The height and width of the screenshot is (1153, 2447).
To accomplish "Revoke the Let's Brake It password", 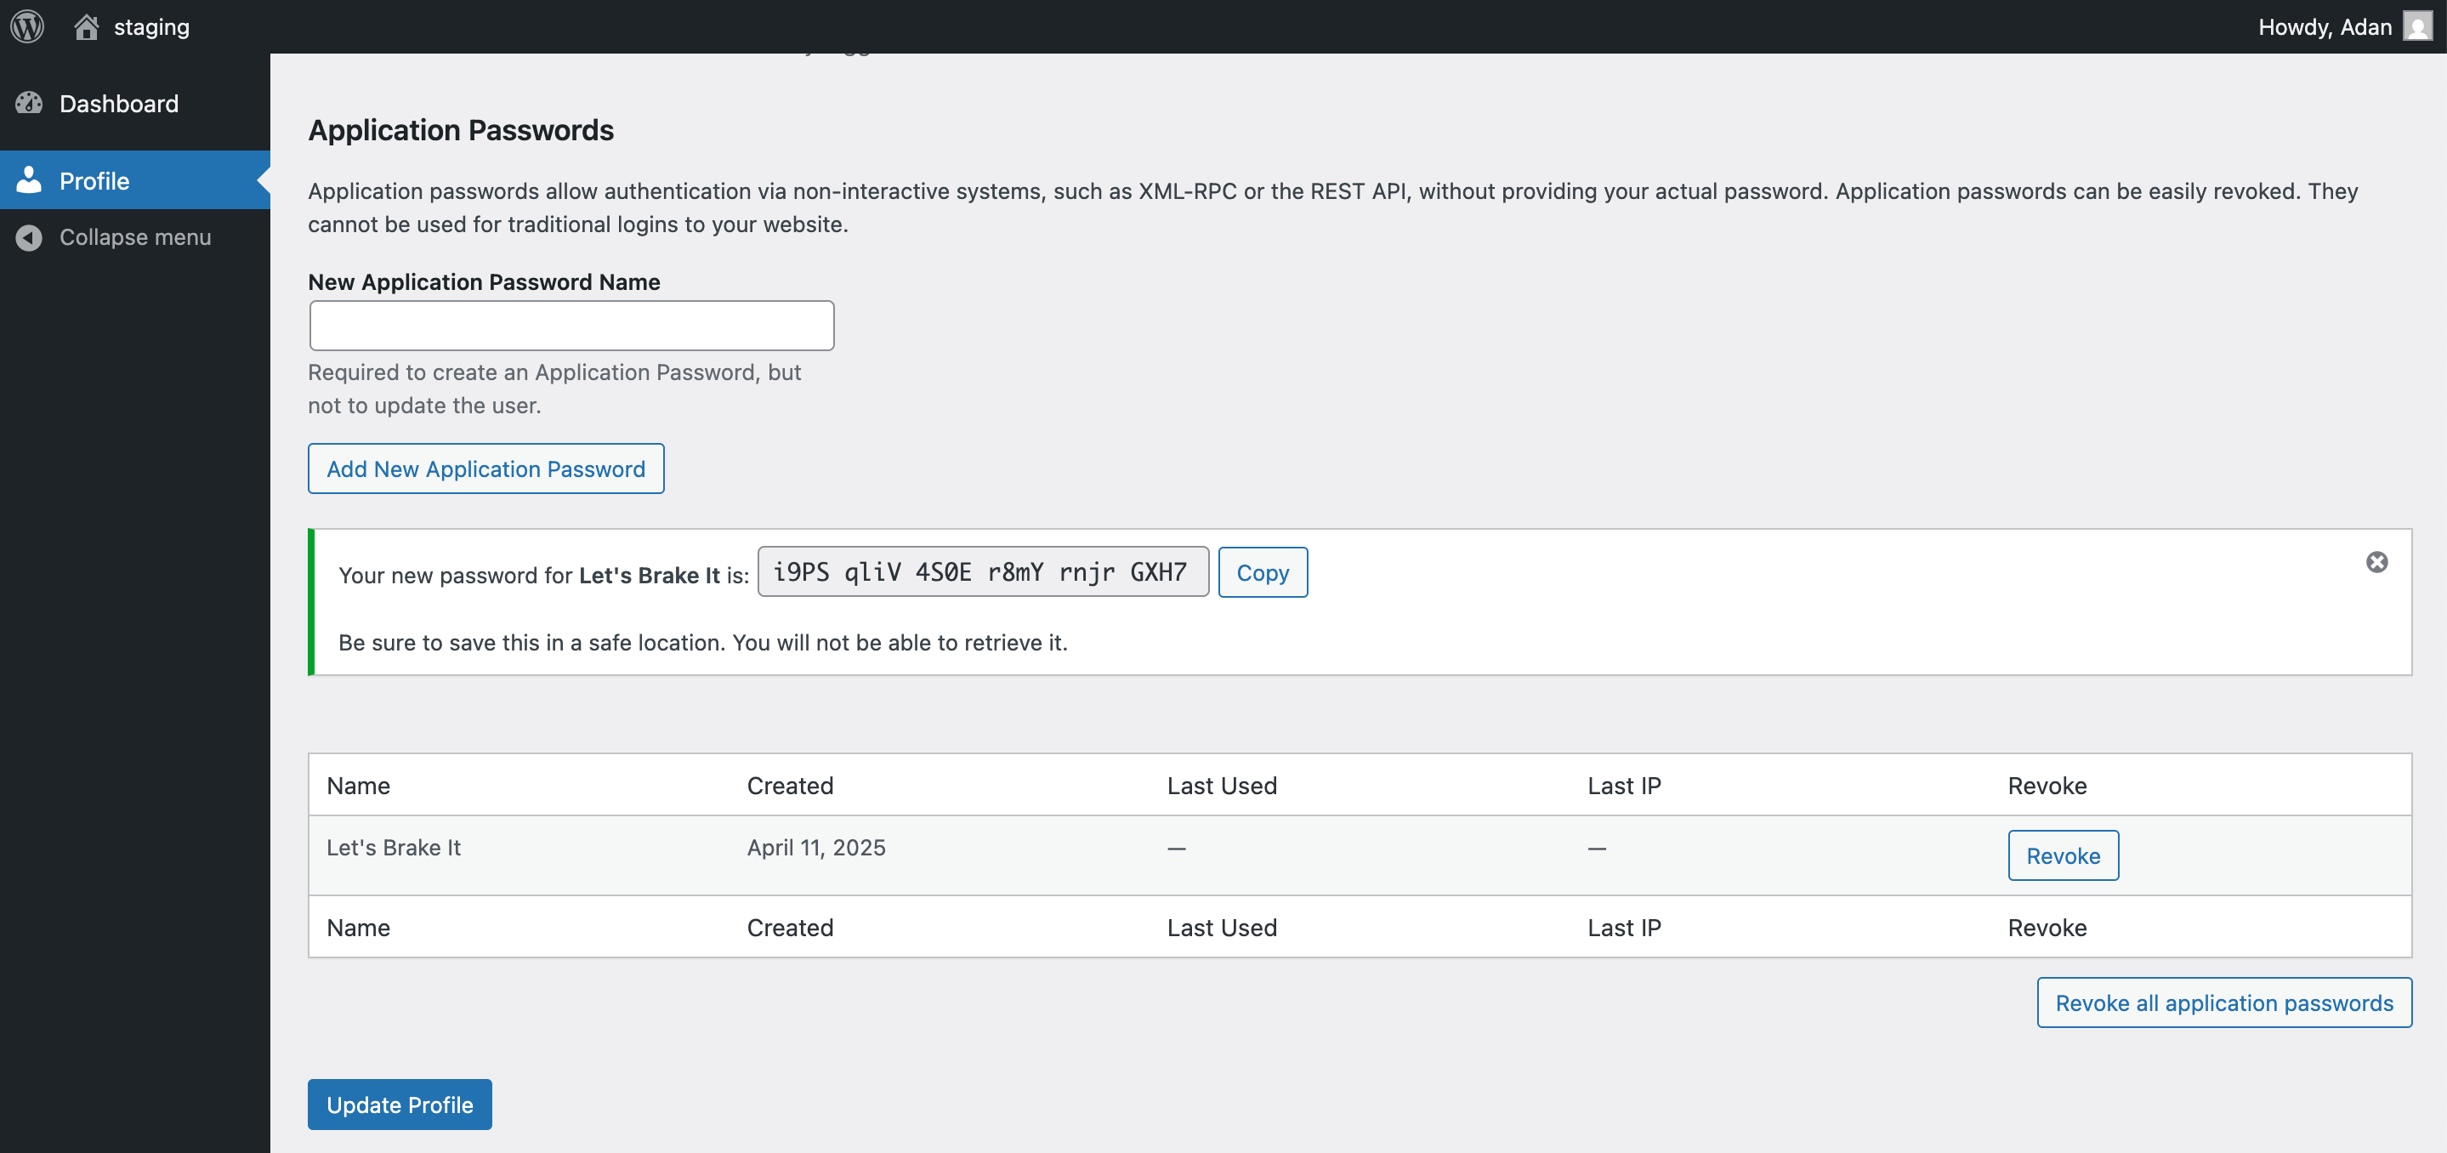I will [x=2063, y=855].
